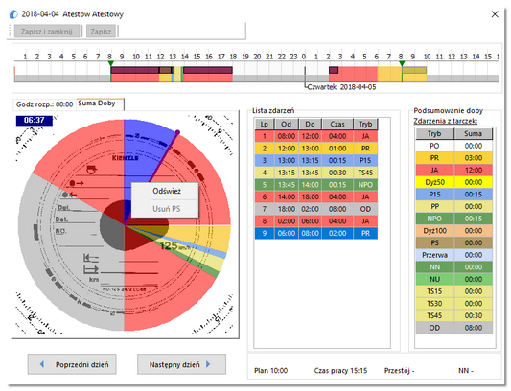Image resolution: width=511 pixels, height=391 pixels.
Task: Click the Zapisz toolbar button
Action: point(101,32)
